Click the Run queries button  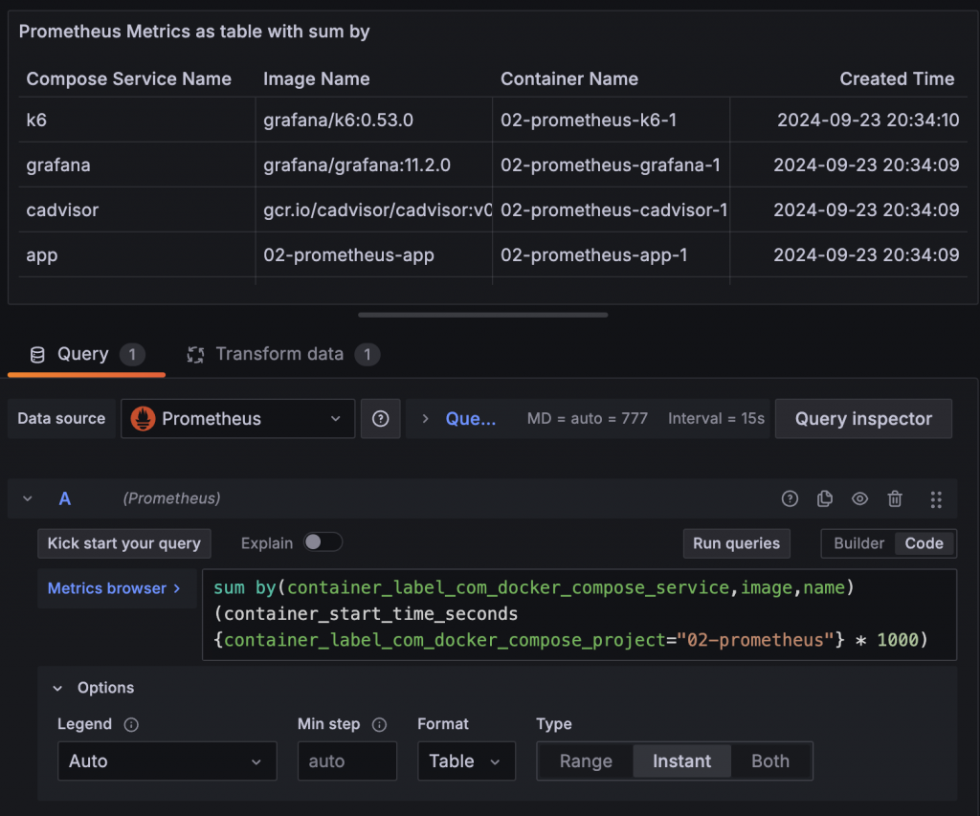click(x=736, y=543)
